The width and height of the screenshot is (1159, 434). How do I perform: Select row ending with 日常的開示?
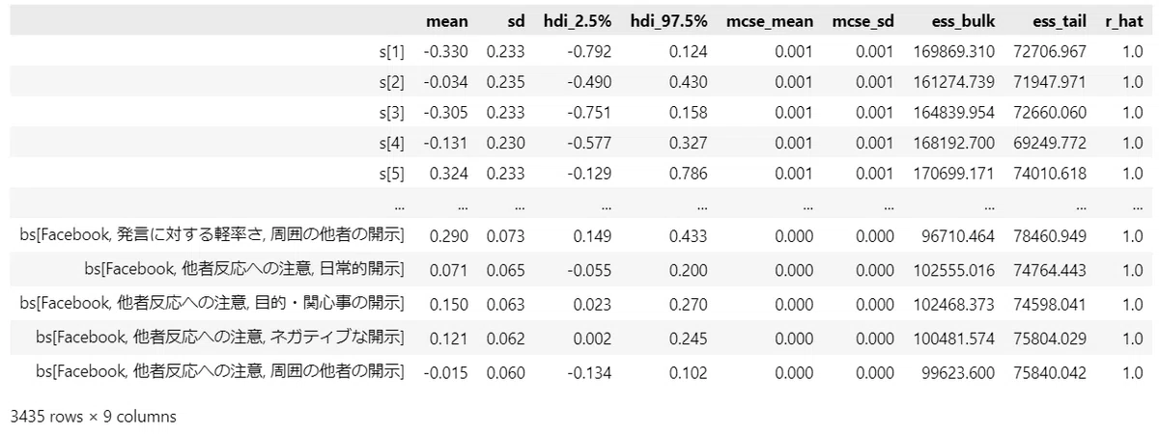[x=579, y=270]
